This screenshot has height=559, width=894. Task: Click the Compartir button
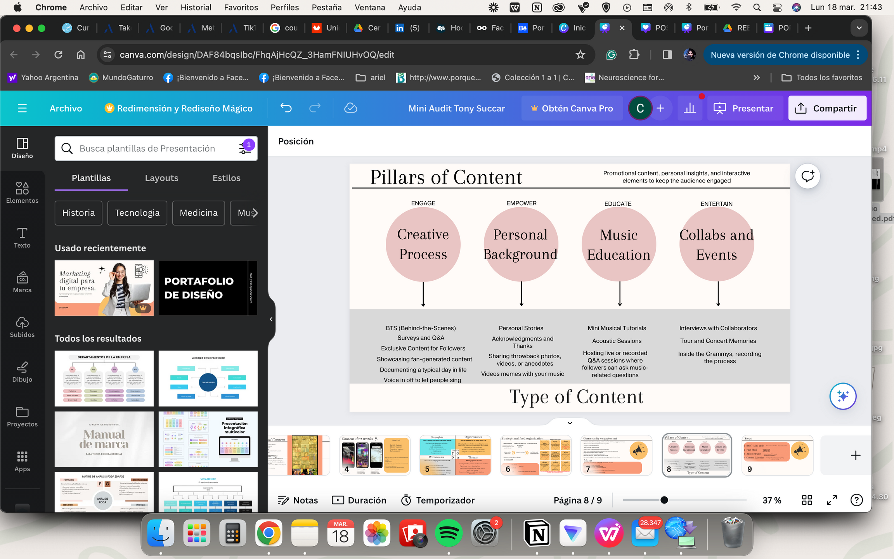pos(827,108)
